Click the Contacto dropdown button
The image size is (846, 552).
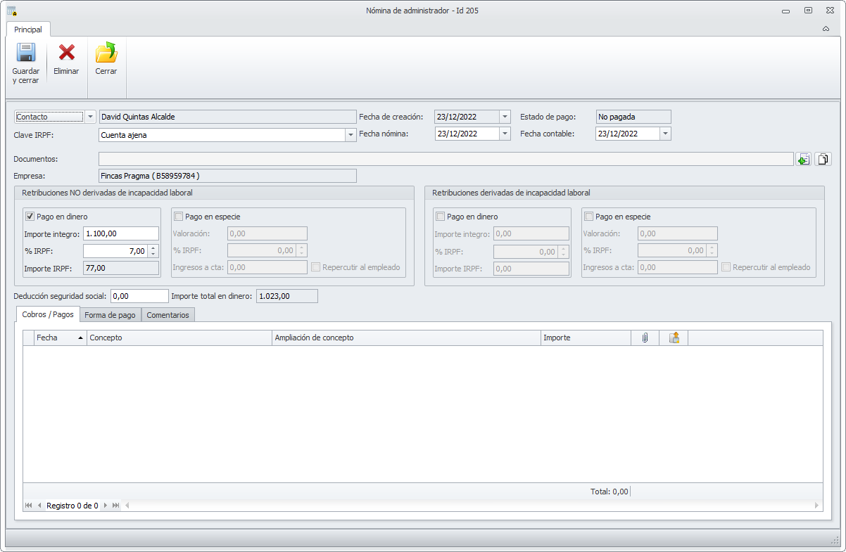point(90,117)
